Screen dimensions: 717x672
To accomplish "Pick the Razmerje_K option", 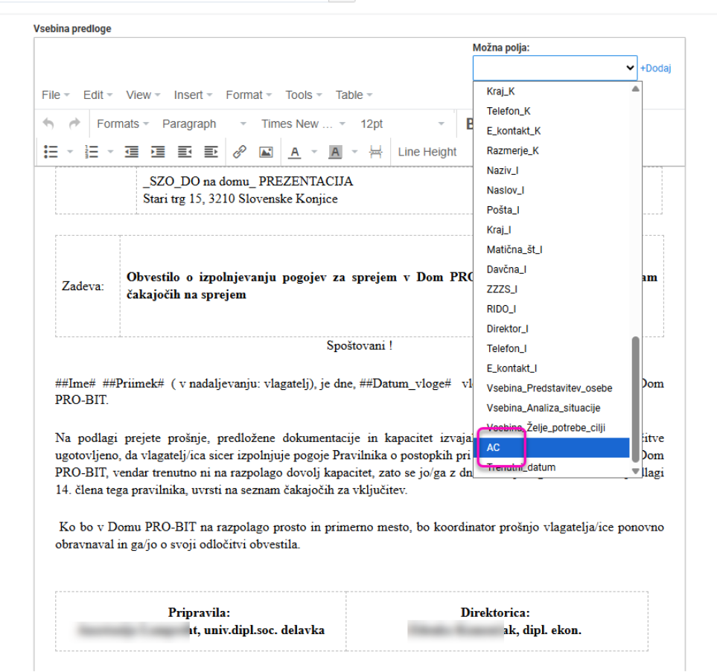I will pos(552,151).
